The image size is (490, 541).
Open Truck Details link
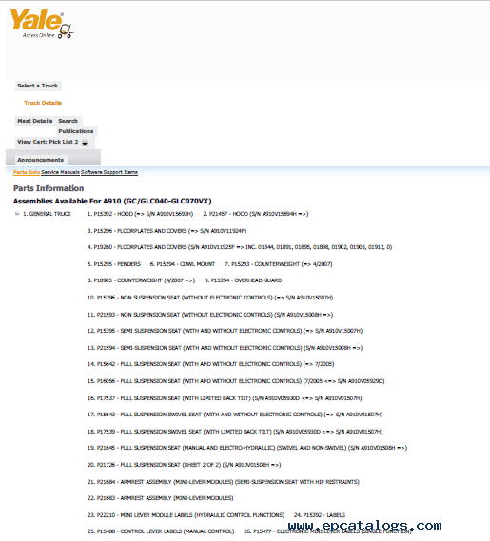point(43,103)
